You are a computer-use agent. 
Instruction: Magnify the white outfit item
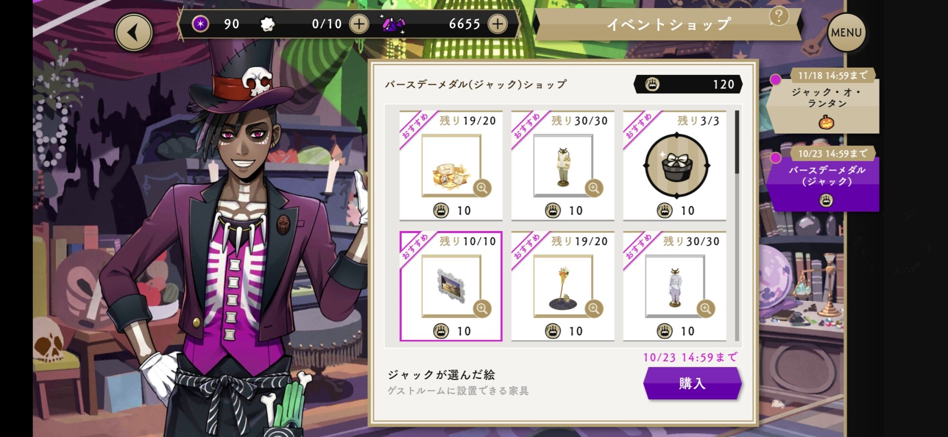[705, 309]
